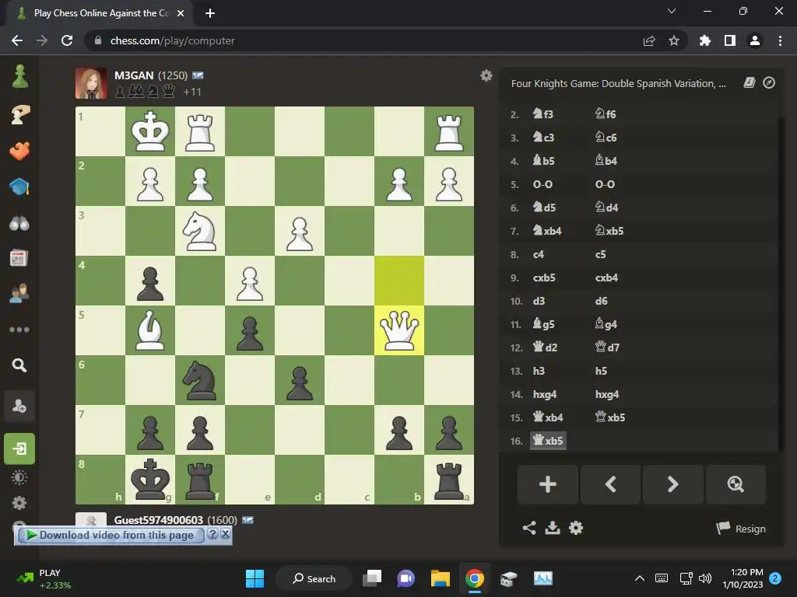The image size is (797, 597).
Task: Open the Learn graduation cap icon
Action: pos(19,187)
